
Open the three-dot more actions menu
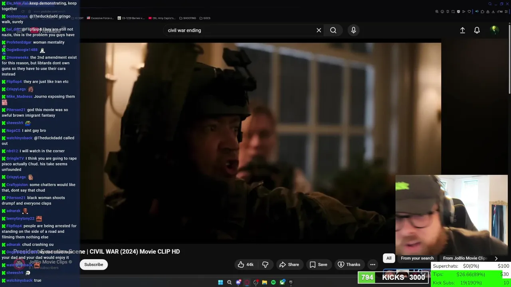click(x=372, y=265)
